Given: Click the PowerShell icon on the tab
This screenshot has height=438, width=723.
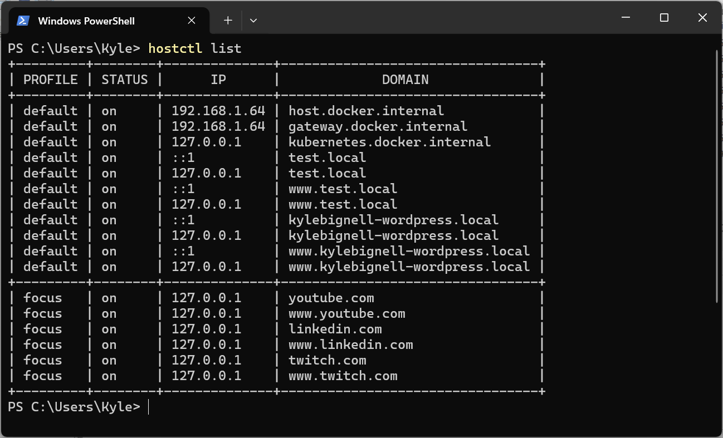Looking at the screenshot, I should coord(22,20).
